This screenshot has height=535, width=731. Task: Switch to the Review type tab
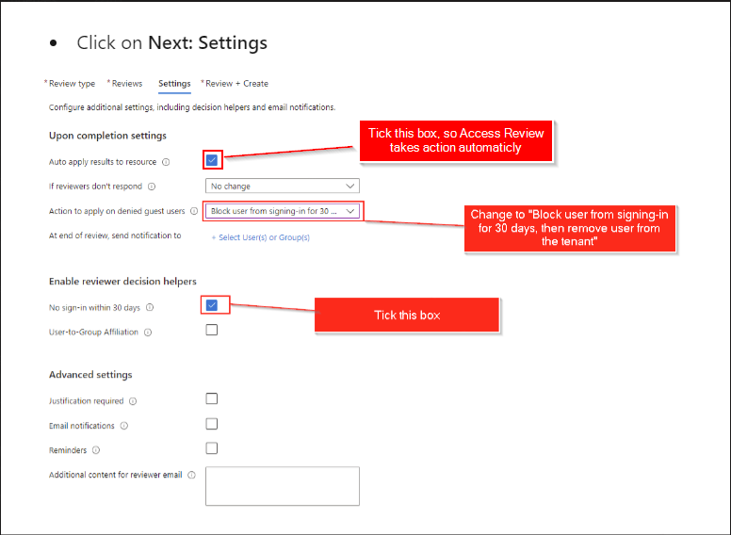(x=72, y=84)
